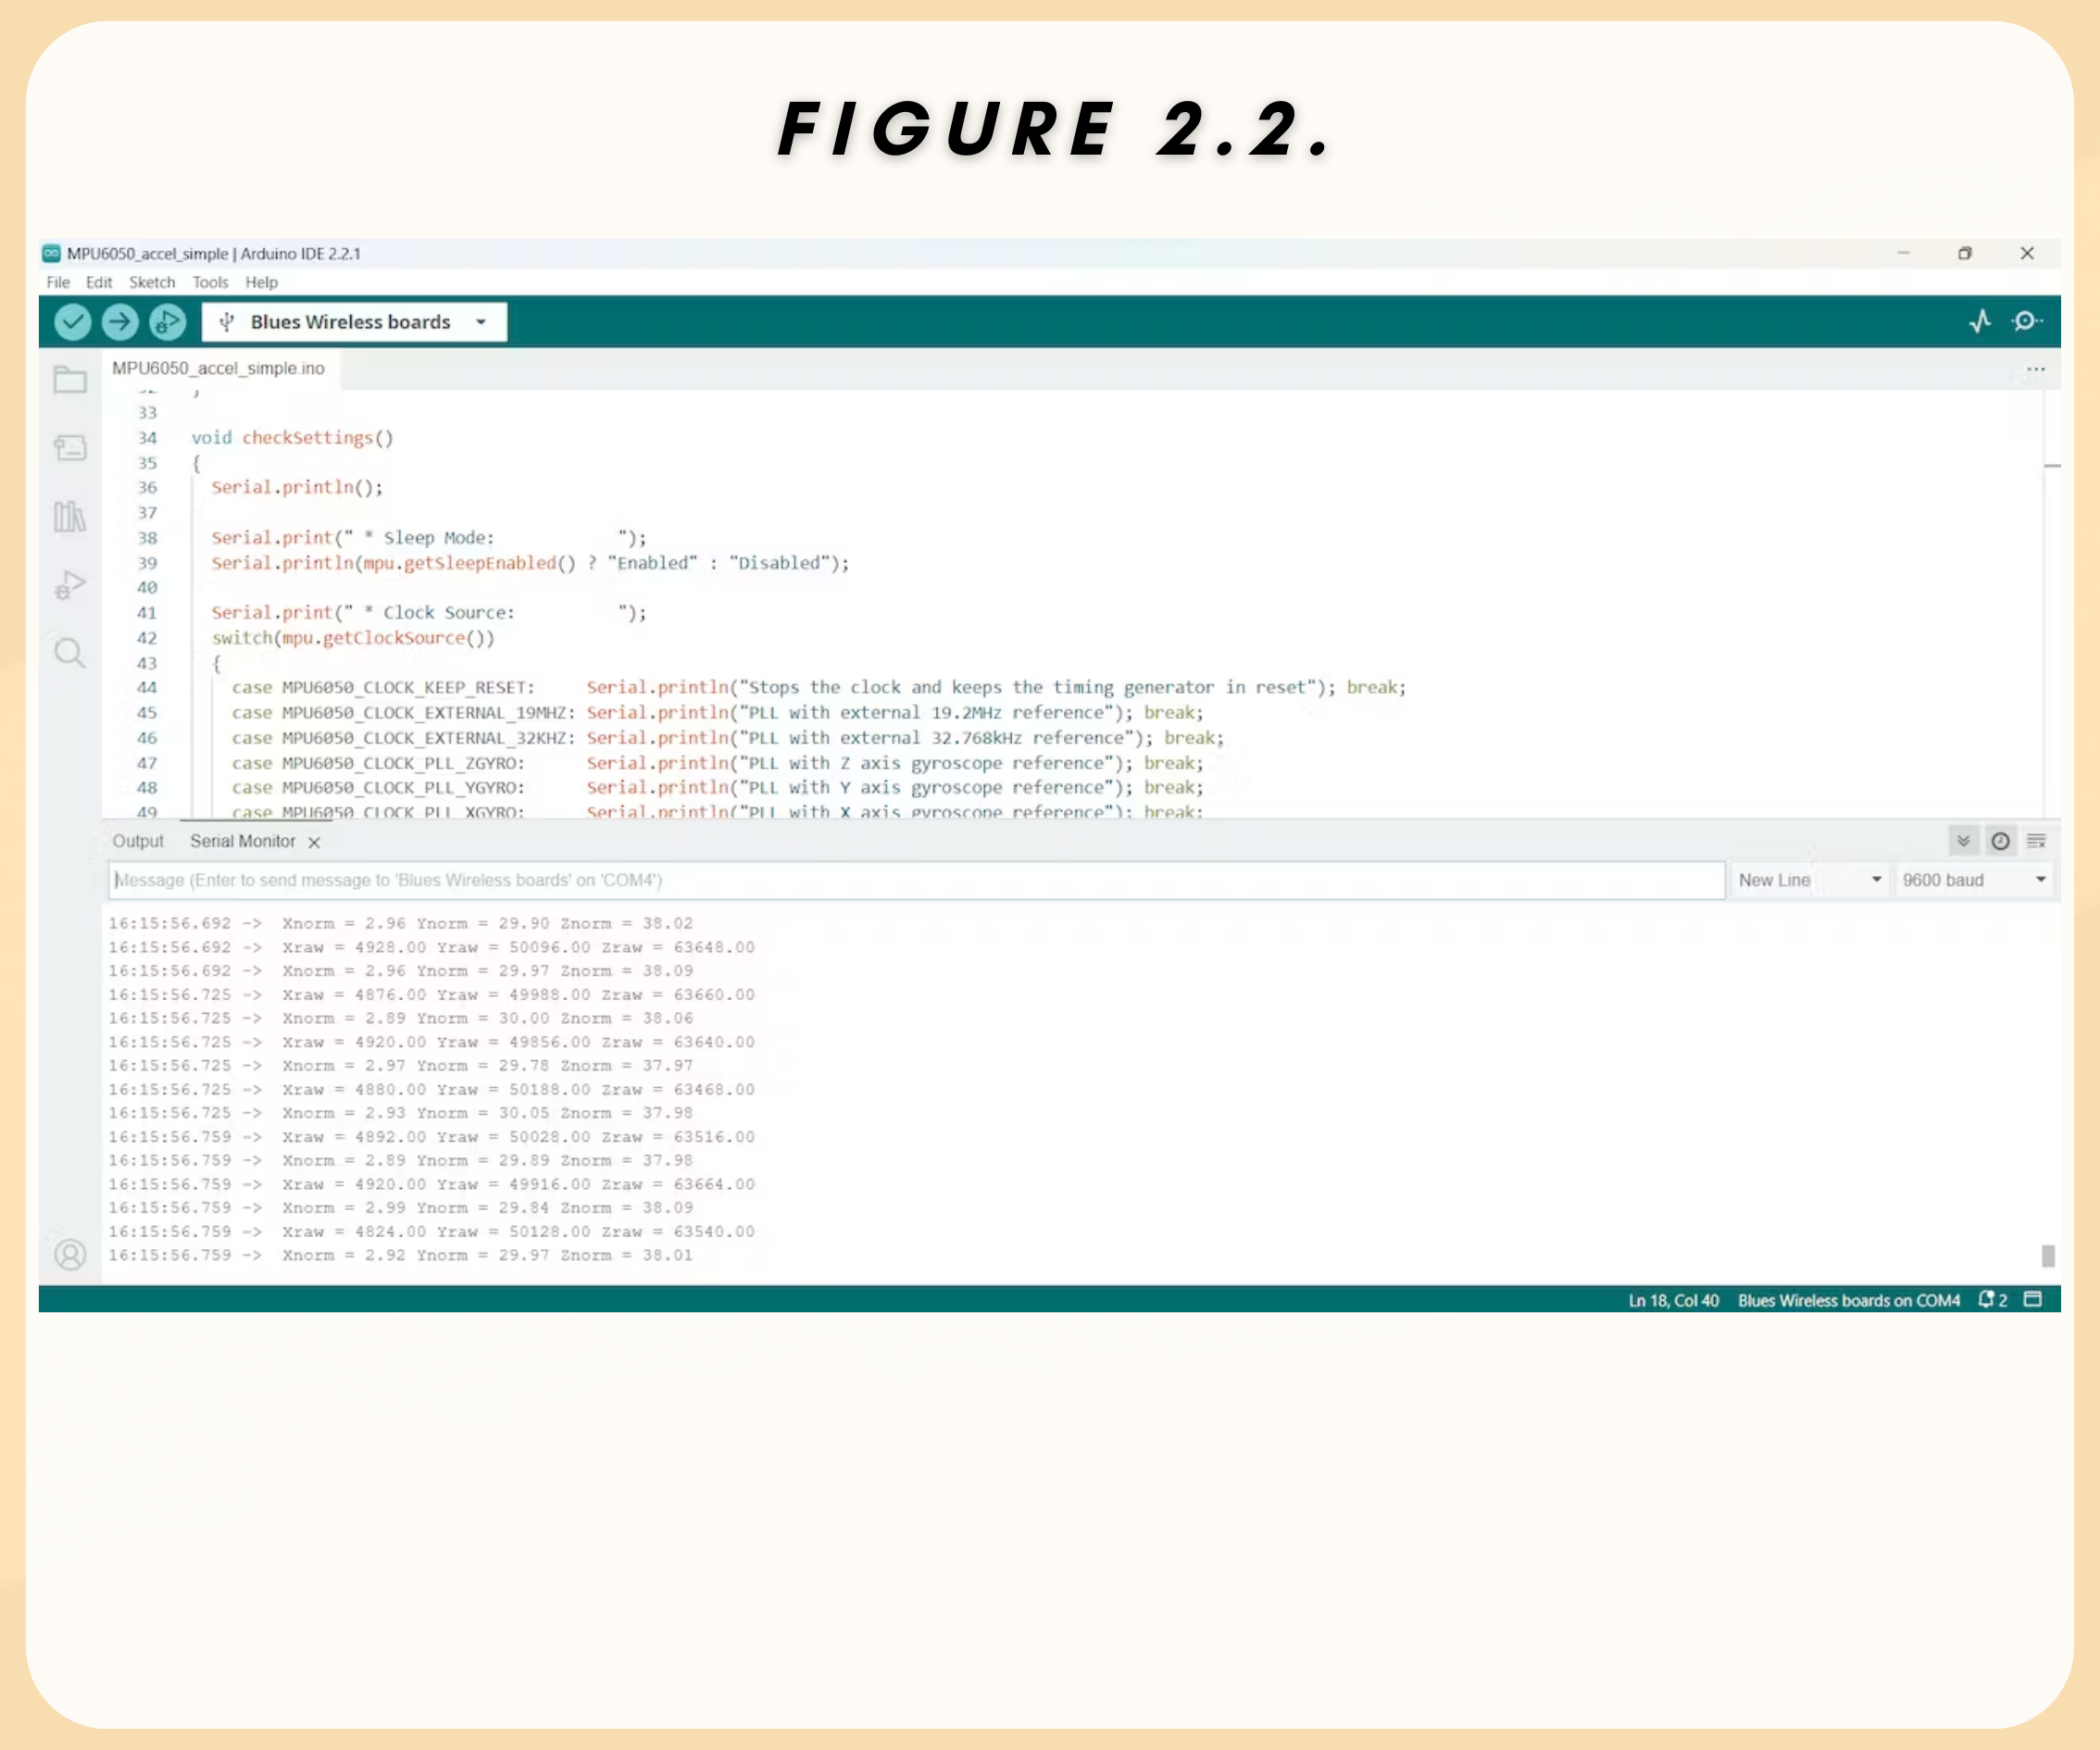This screenshot has width=2100, height=1750.
Task: Select the MPU6050_accel_simple.ino editor tab
Action: 219,368
